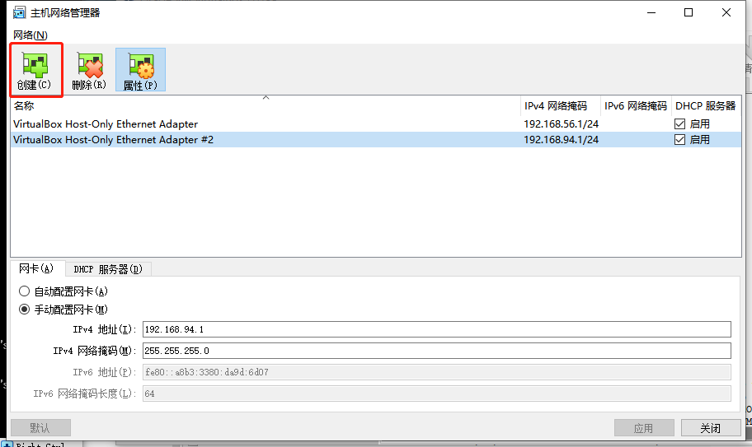Viewport: 752px width, 447px height.
Task: Click the IPv4 address field
Action: [x=436, y=329]
